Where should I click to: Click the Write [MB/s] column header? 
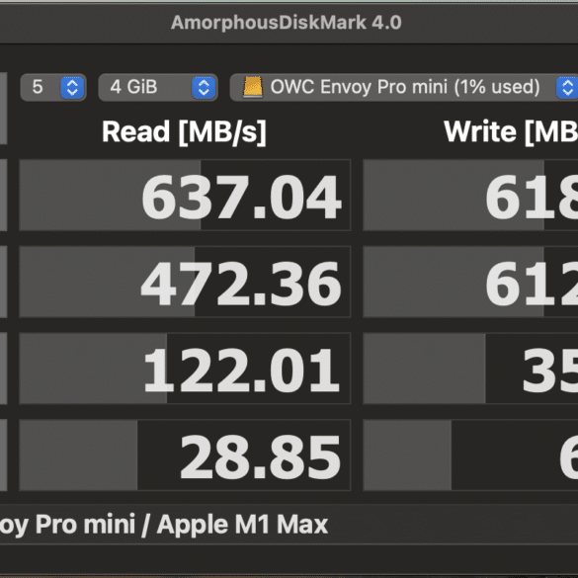point(511,132)
